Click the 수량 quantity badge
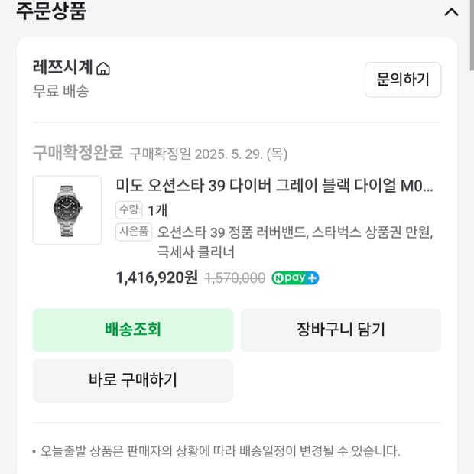Image resolution: width=474 pixels, height=474 pixels. (128, 209)
